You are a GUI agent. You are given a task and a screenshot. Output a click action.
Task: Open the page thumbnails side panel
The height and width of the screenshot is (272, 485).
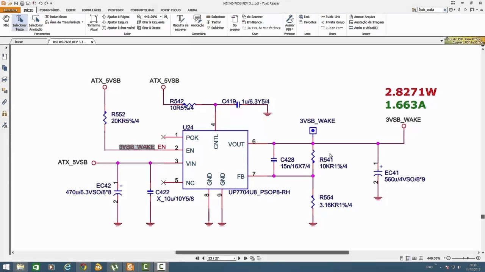(5, 68)
